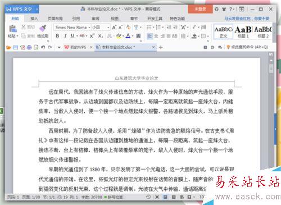281x205 pixels.
Task: Click the Cut (剪切) icon
Action: tap(24, 27)
